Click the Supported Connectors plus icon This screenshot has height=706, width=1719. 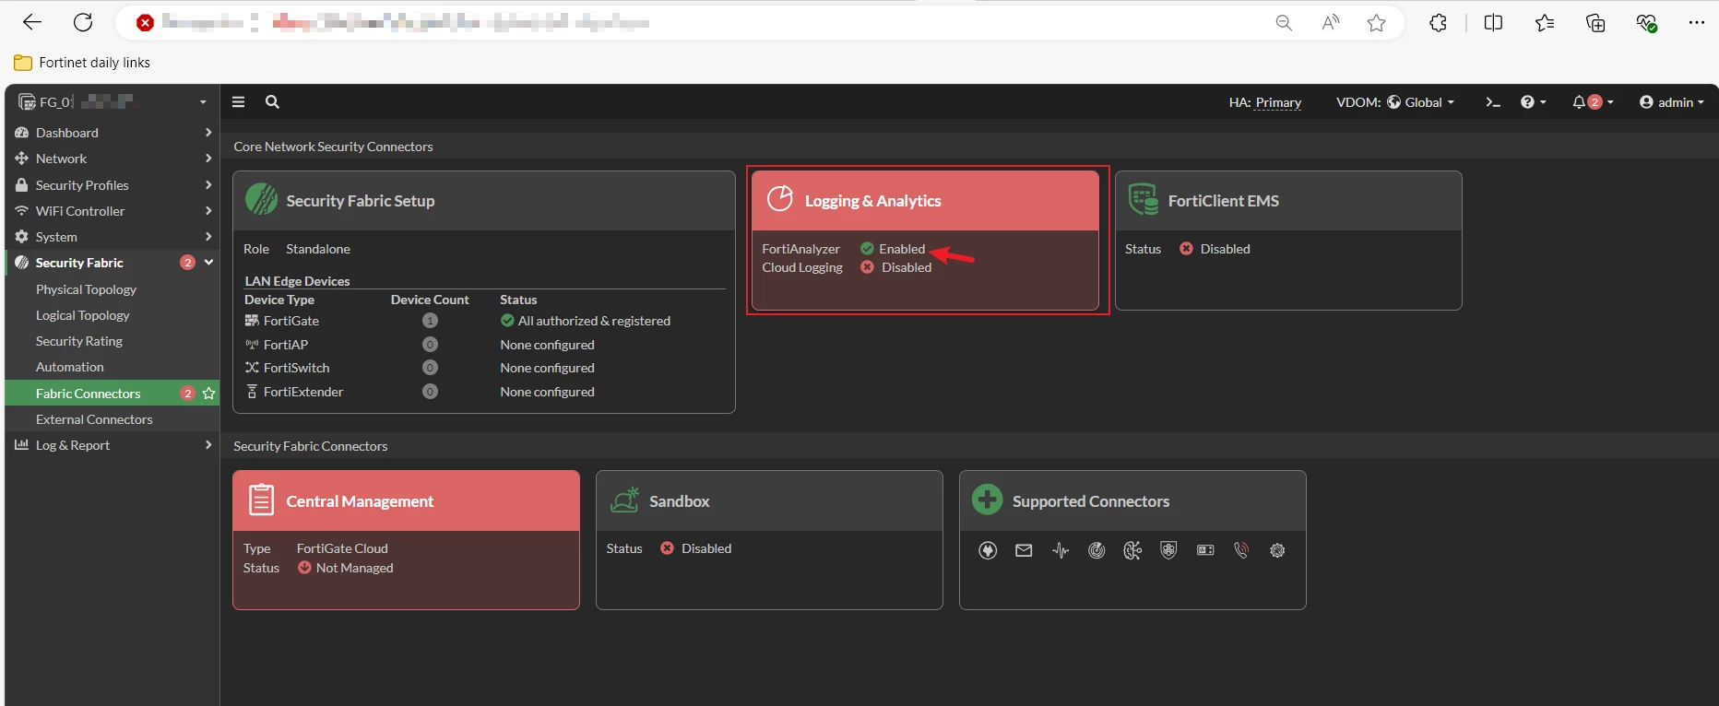[988, 500]
